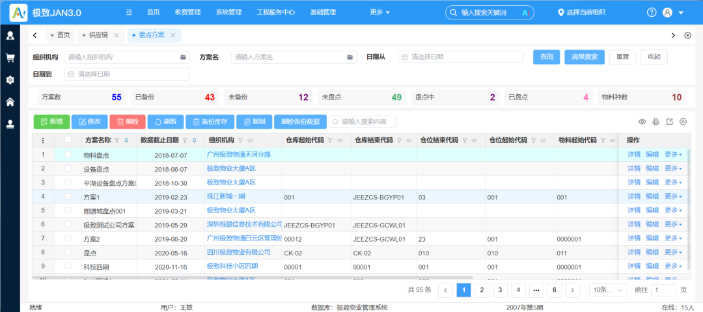The image size is (703, 312).
Task: Open folder picker in 组织机构 field
Action: click(183, 57)
